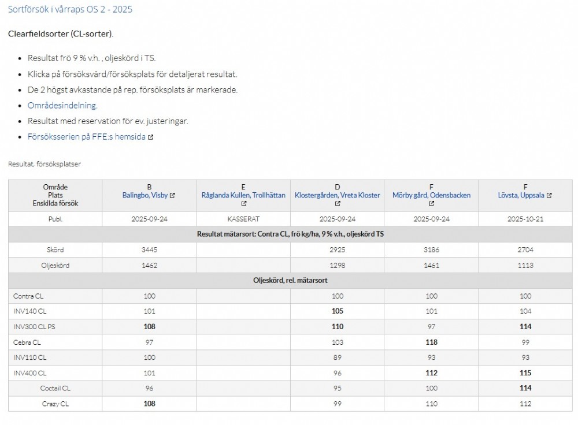Open Råglanda Kullen, Trollhättan trial site link

pos(243,196)
